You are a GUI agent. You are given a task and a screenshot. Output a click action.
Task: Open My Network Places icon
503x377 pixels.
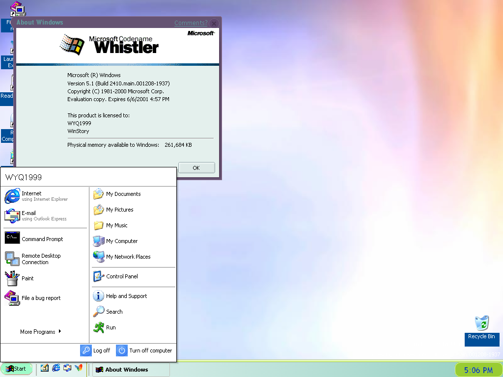pos(98,256)
